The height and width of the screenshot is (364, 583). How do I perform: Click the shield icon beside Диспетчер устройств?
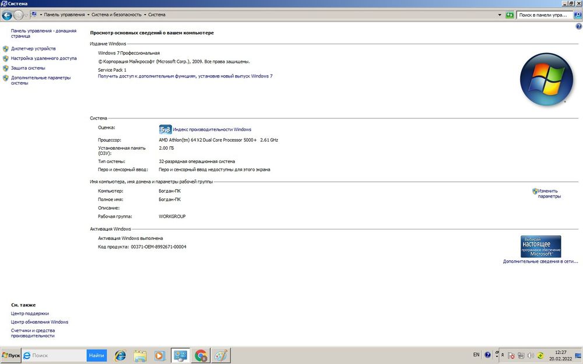point(6,49)
